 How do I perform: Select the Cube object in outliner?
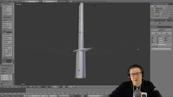[157, 14]
